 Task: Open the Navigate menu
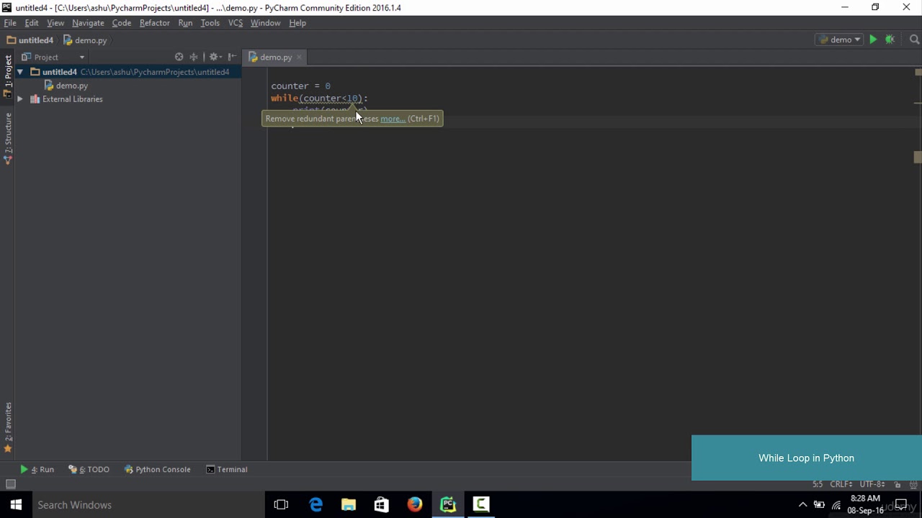coord(88,23)
